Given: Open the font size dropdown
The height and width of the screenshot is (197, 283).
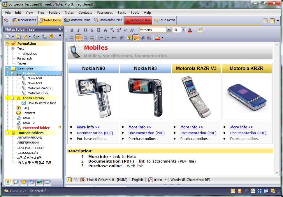Looking at the screenshot, I should click(x=183, y=30).
